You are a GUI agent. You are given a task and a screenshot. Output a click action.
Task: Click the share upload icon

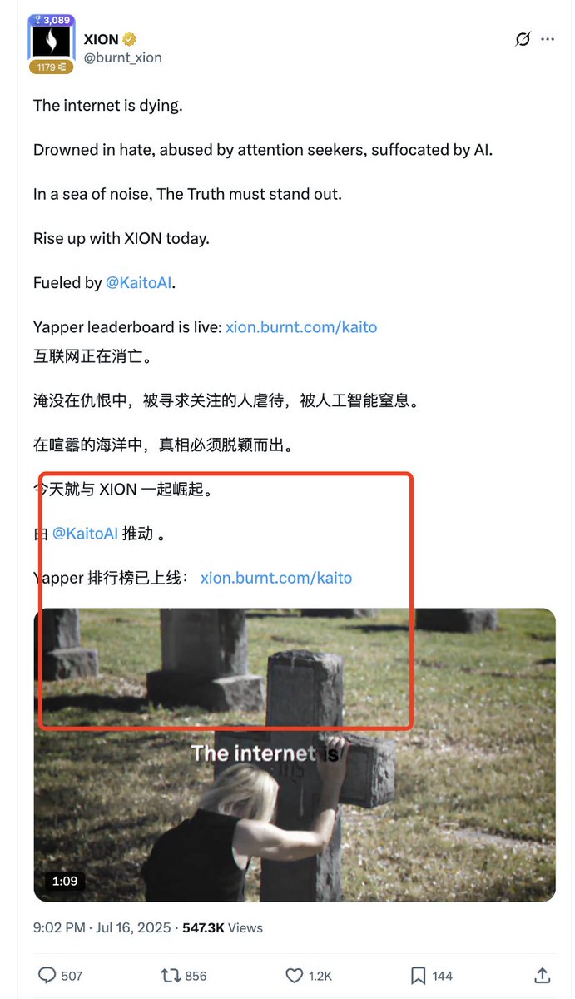point(542,974)
